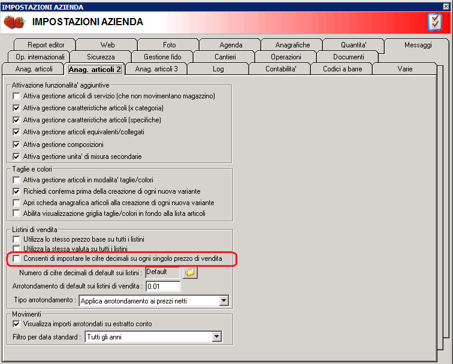This screenshot has width=453, height=364.
Task: Open the Op. internazionali tab
Action: [40, 57]
